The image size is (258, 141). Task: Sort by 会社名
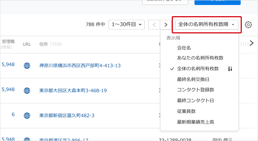[184, 48]
